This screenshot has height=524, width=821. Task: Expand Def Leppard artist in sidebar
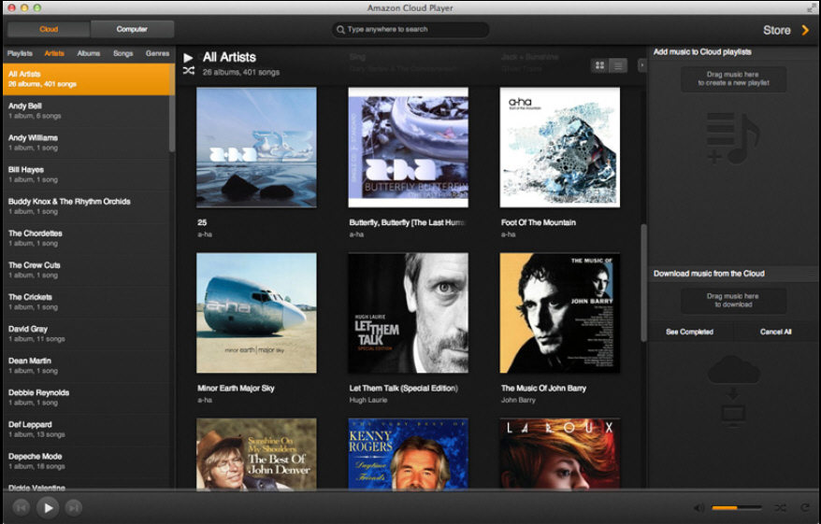click(84, 429)
